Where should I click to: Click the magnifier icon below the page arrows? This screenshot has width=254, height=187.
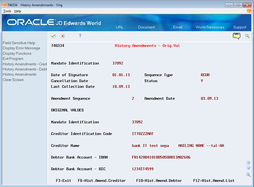coord(248,175)
